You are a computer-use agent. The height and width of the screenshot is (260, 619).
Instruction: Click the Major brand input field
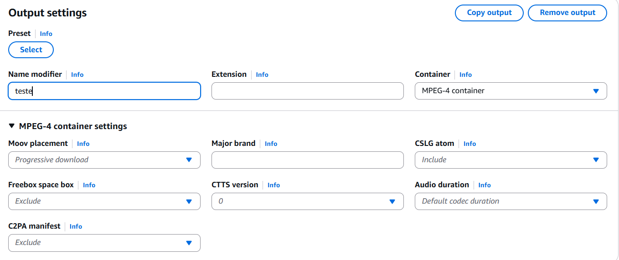click(307, 160)
